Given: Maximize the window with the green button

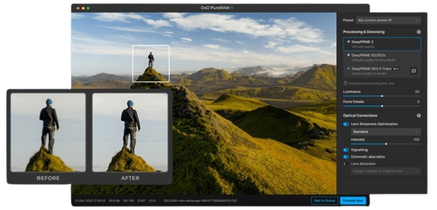Looking at the screenshot, I should [88, 8].
